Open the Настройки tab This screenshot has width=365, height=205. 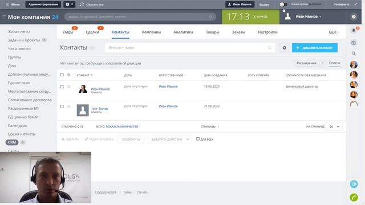pyautogui.click(x=267, y=32)
